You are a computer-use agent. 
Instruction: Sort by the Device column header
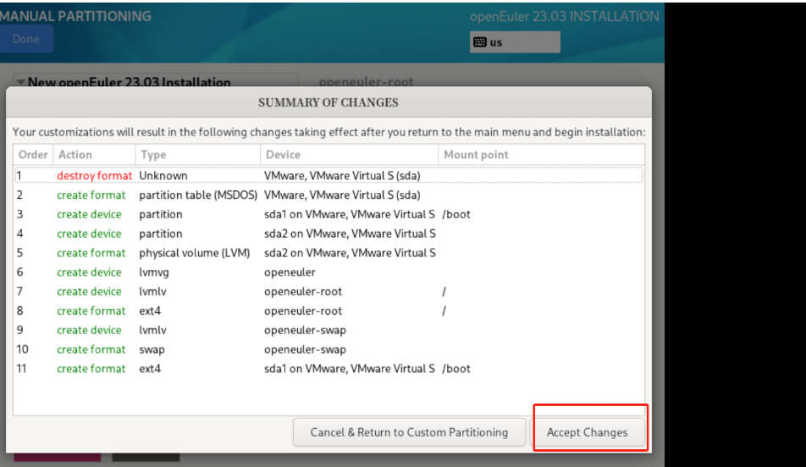[x=349, y=155]
